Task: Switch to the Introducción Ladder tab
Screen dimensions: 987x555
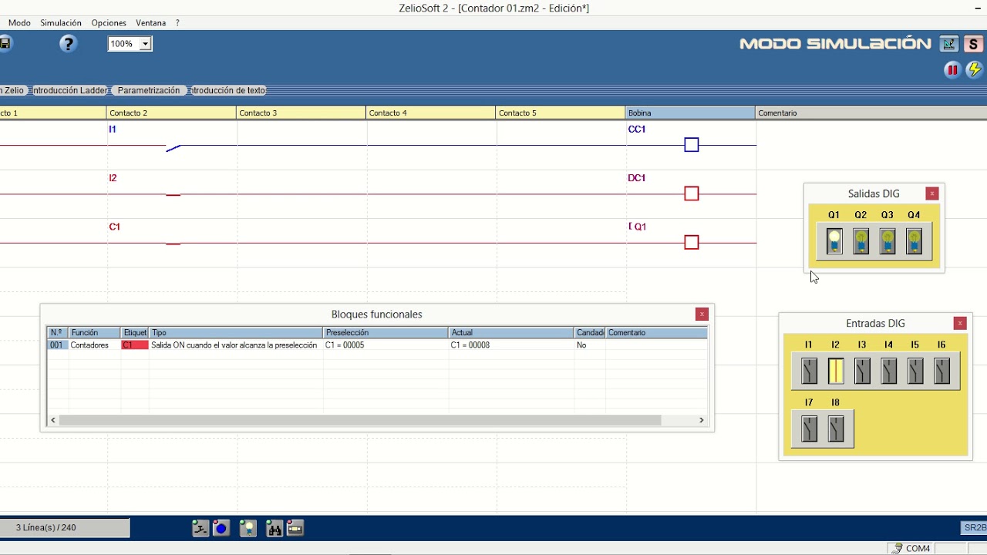Action: tap(70, 90)
